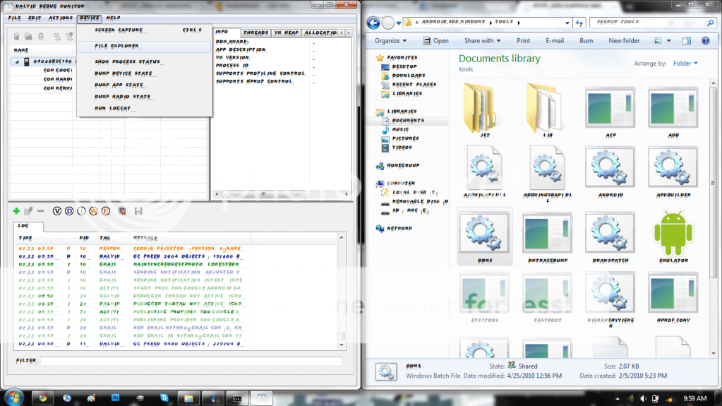The height and width of the screenshot is (406, 722).
Task: Toggle the Info (I) log level
Action: pyautogui.click(x=81, y=211)
